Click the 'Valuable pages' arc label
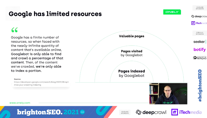The image size is (207, 118). 131,36
